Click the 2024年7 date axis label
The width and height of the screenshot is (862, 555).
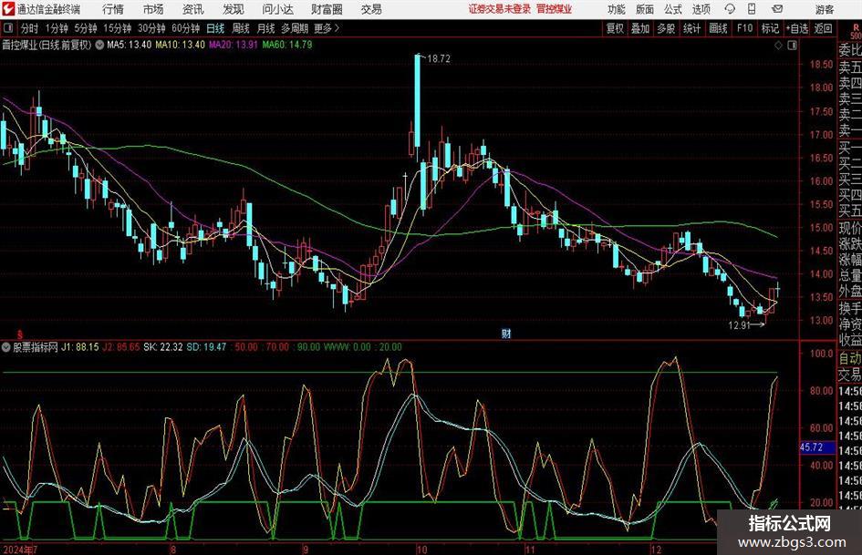pyautogui.click(x=20, y=550)
